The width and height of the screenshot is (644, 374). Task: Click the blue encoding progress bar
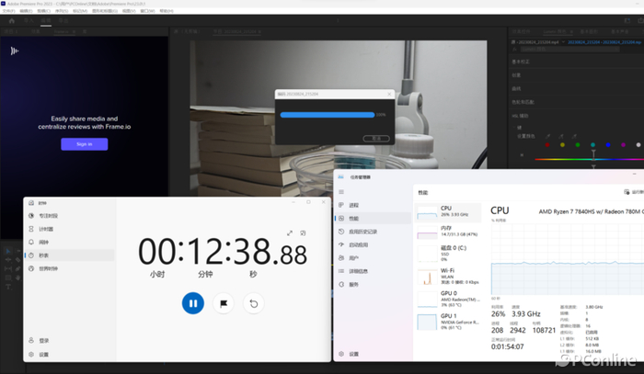328,115
